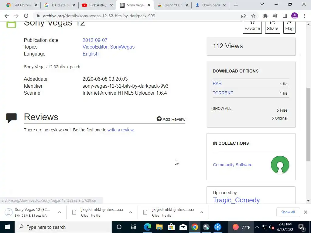This screenshot has height=233, width=311.
Task: Show hidden system tray icons
Action: [257, 227]
